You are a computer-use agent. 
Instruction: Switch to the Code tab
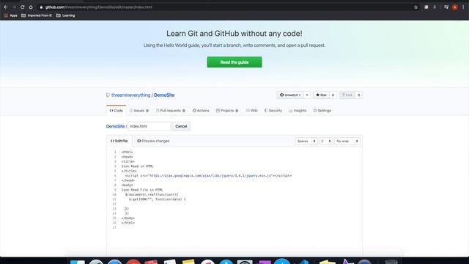[x=116, y=111]
